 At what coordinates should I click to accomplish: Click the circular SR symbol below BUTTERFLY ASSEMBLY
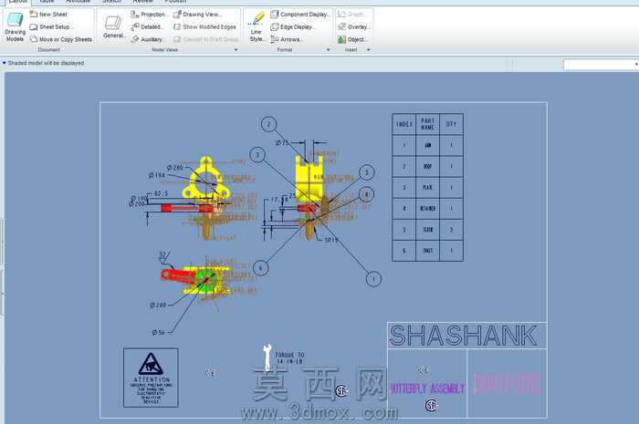click(431, 405)
